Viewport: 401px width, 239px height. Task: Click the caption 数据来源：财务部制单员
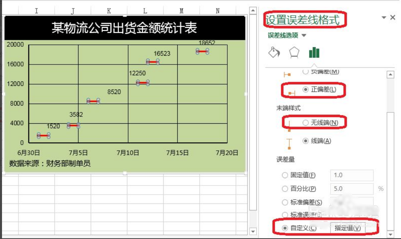(x=50, y=163)
